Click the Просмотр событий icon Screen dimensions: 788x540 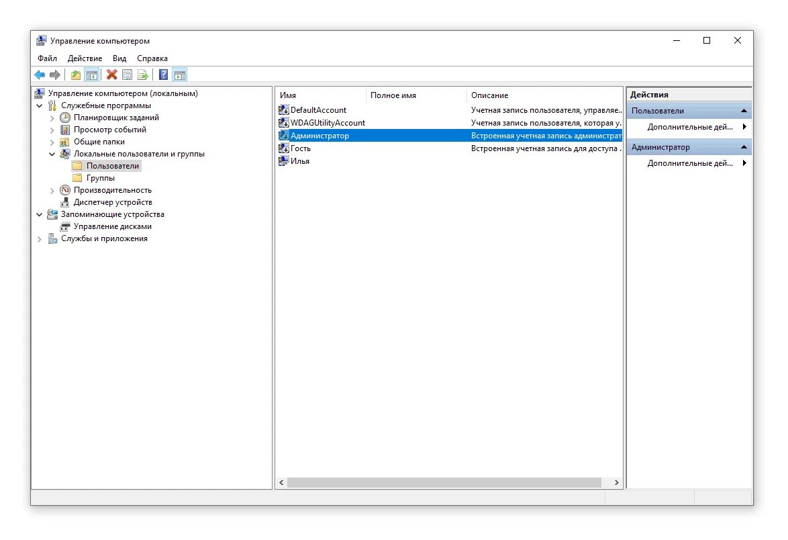point(65,130)
